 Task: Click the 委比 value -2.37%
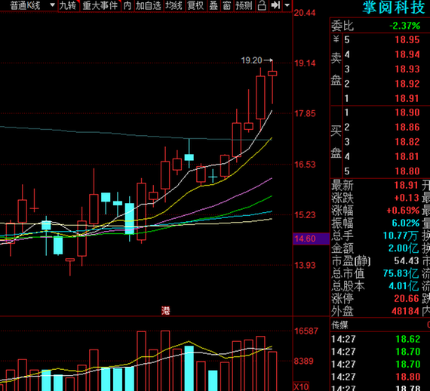pos(404,26)
